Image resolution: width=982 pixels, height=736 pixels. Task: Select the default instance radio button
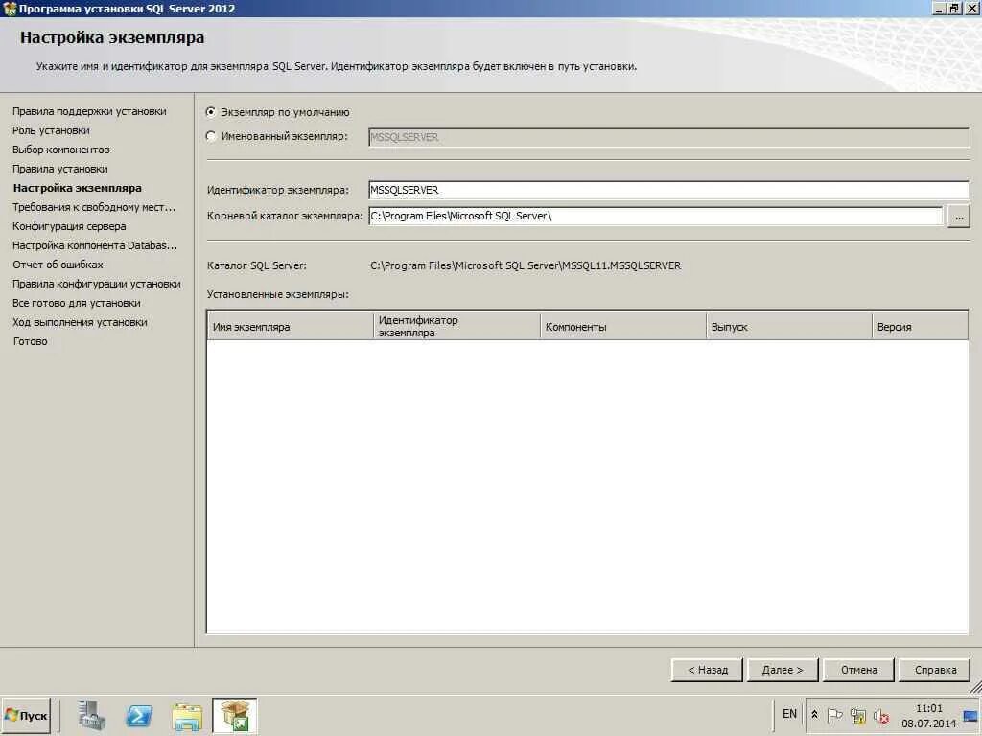(x=211, y=112)
